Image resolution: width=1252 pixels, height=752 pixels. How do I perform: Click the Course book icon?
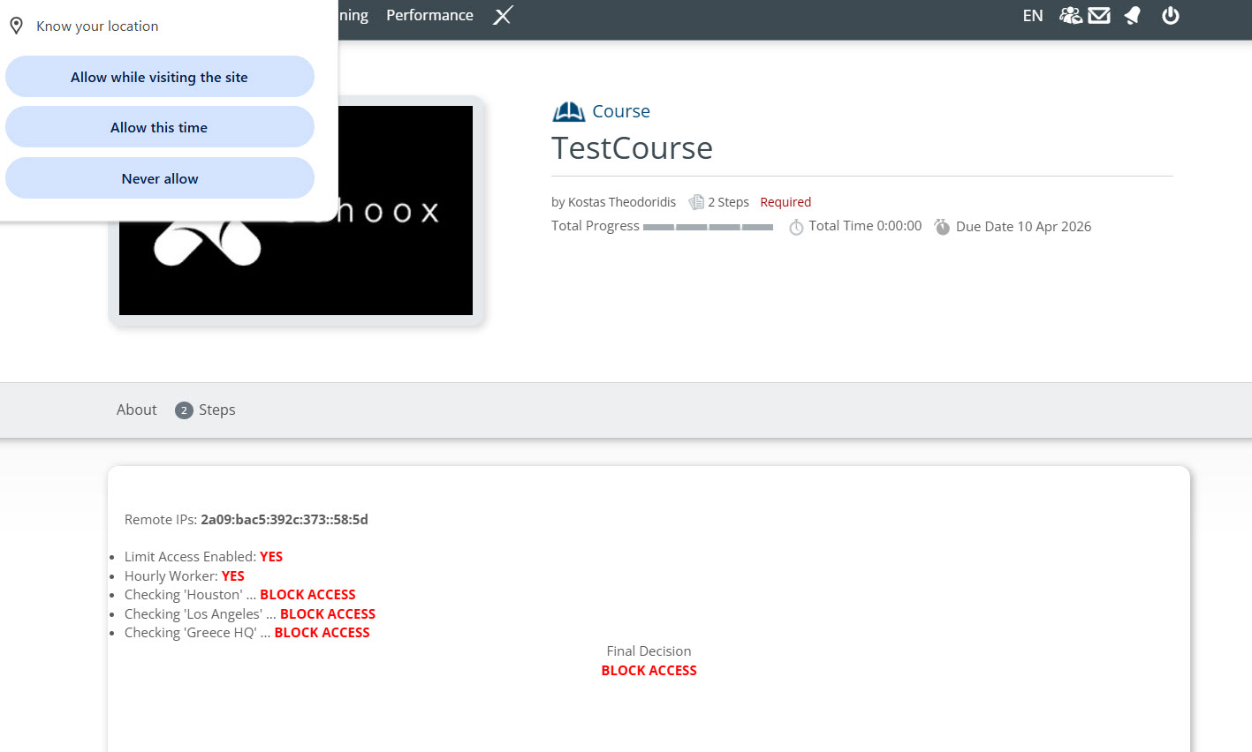coord(569,111)
